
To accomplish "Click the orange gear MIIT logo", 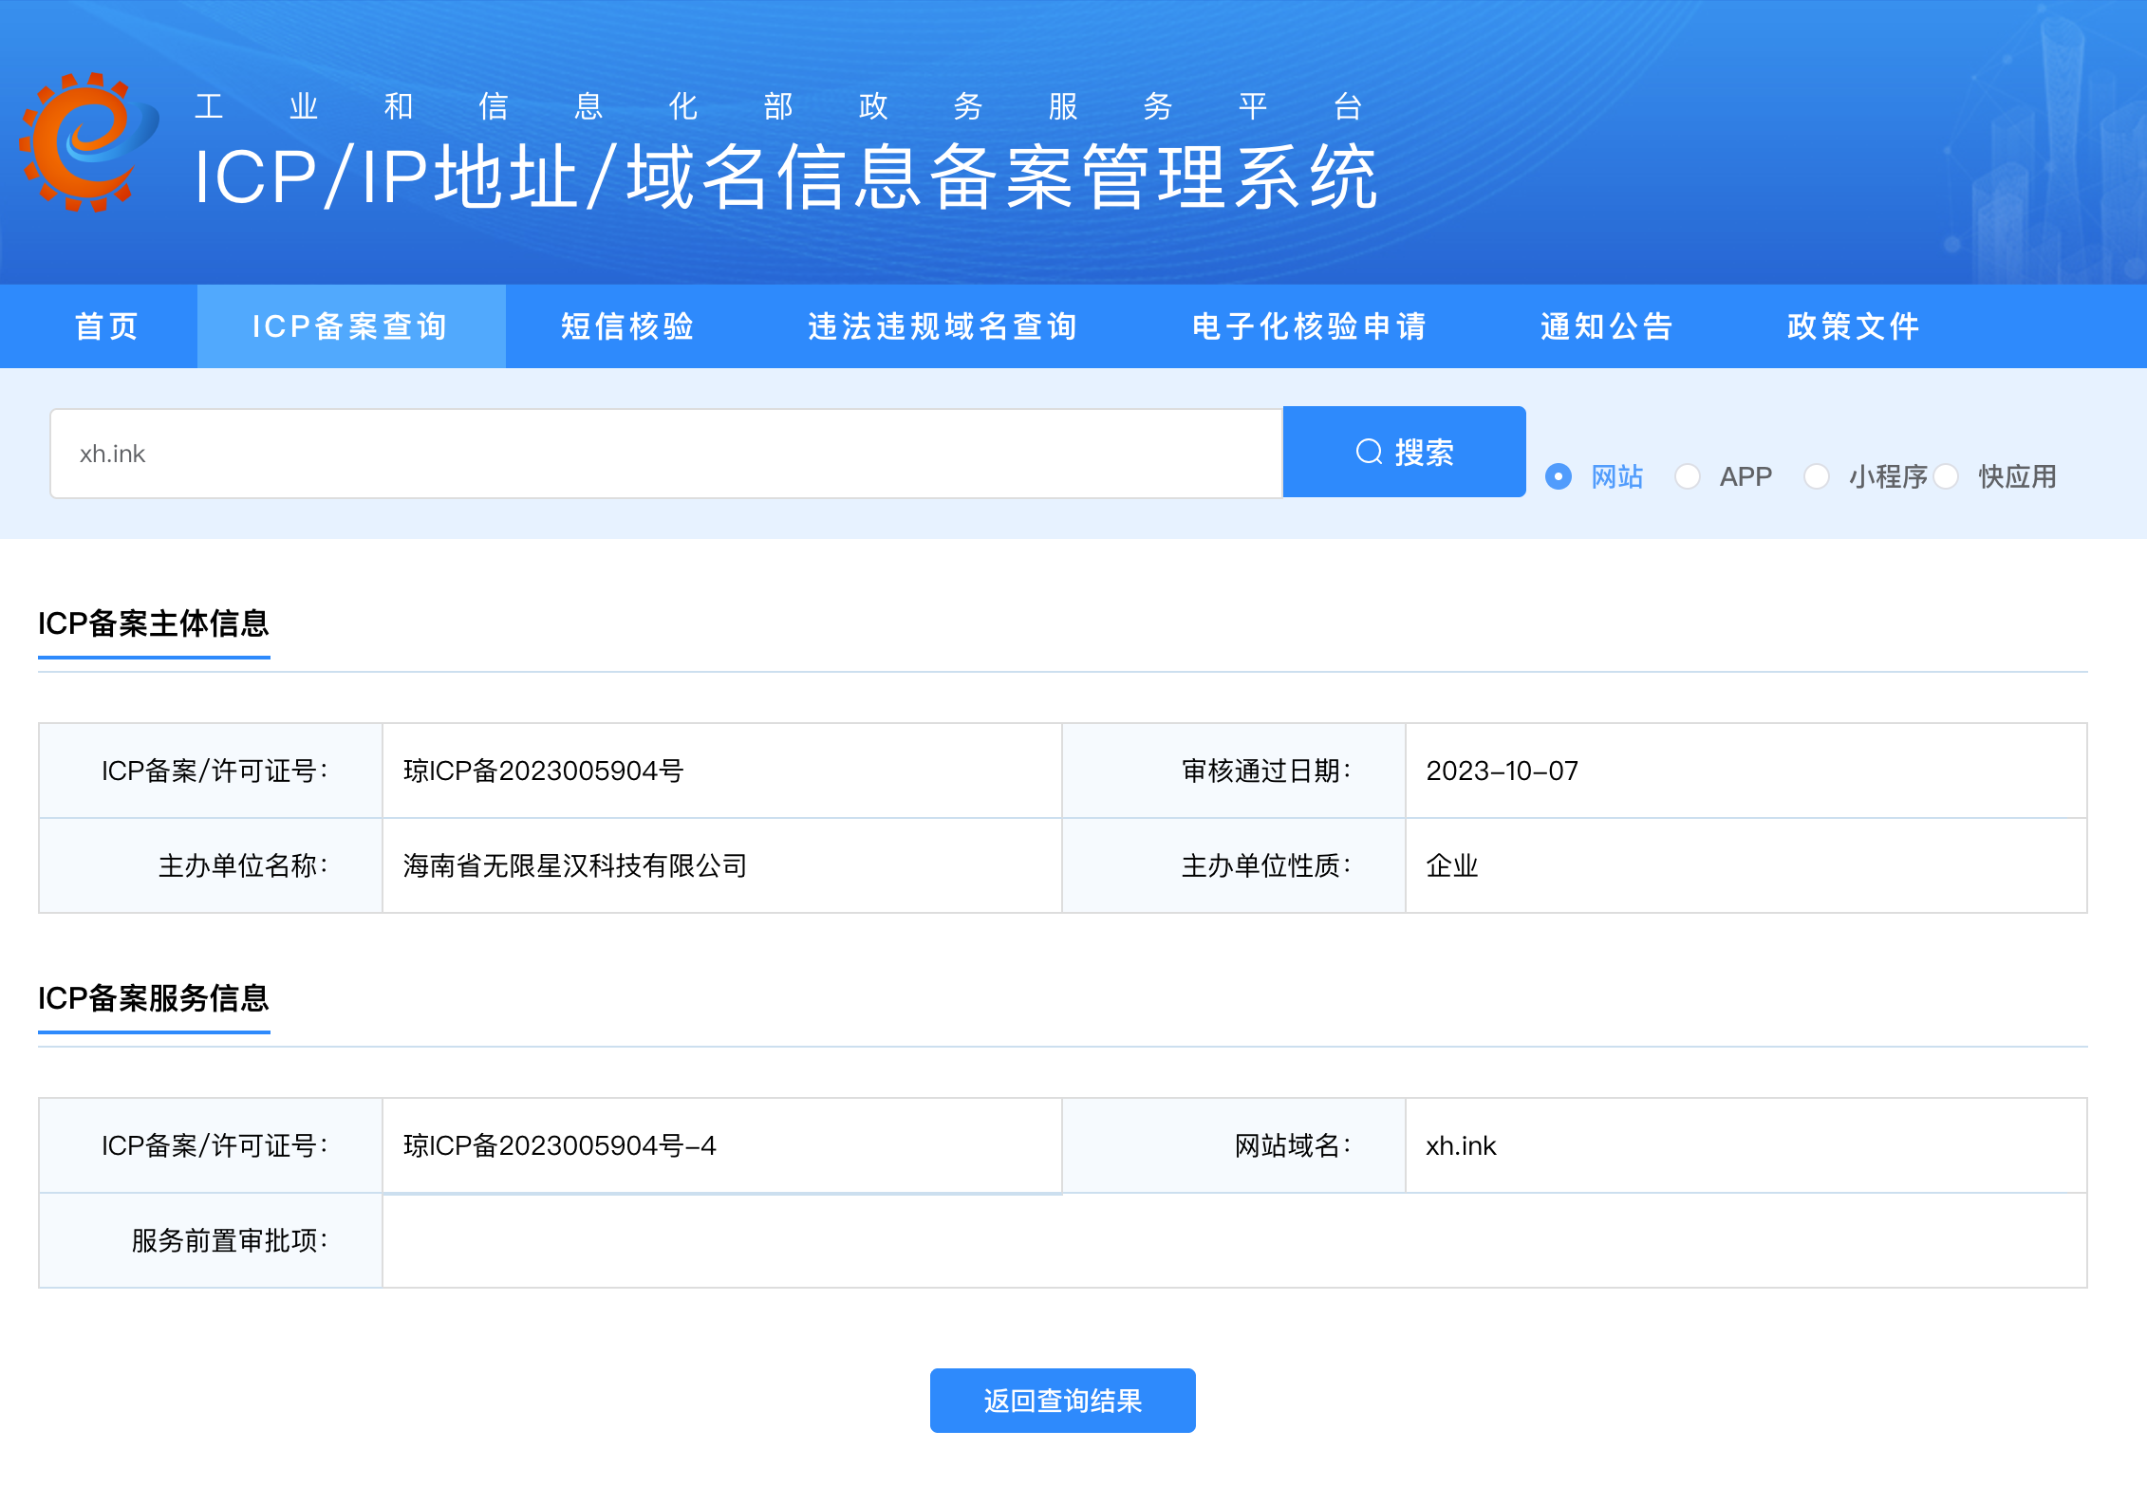I will (88, 142).
